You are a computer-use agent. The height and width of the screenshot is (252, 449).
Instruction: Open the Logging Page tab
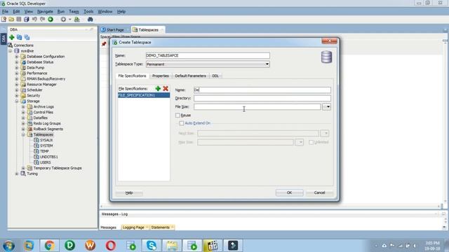(133, 227)
